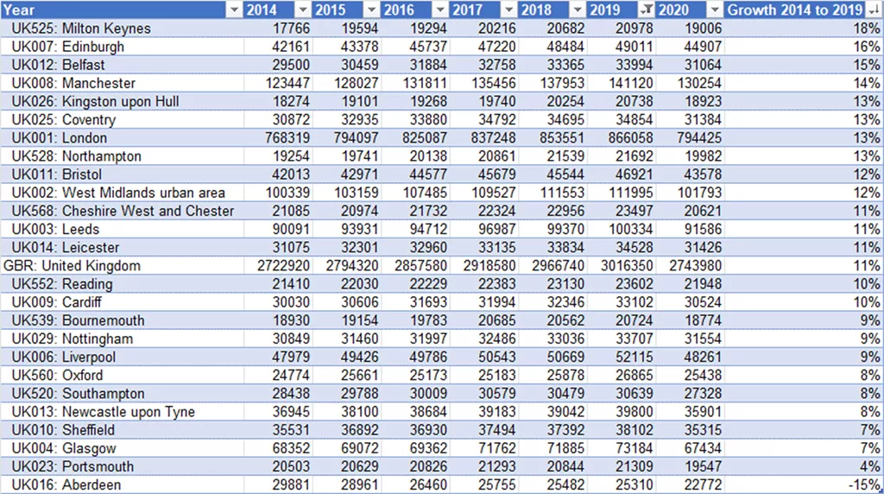Screen dimensions: 884x494
Task: Open the 2014 column filter dropdown
Action: [303, 10]
